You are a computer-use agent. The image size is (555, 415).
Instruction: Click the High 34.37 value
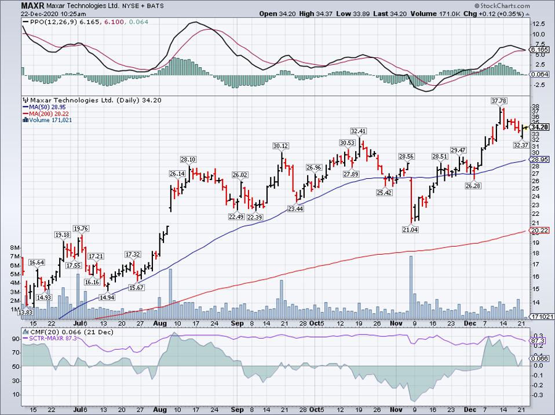[316, 14]
